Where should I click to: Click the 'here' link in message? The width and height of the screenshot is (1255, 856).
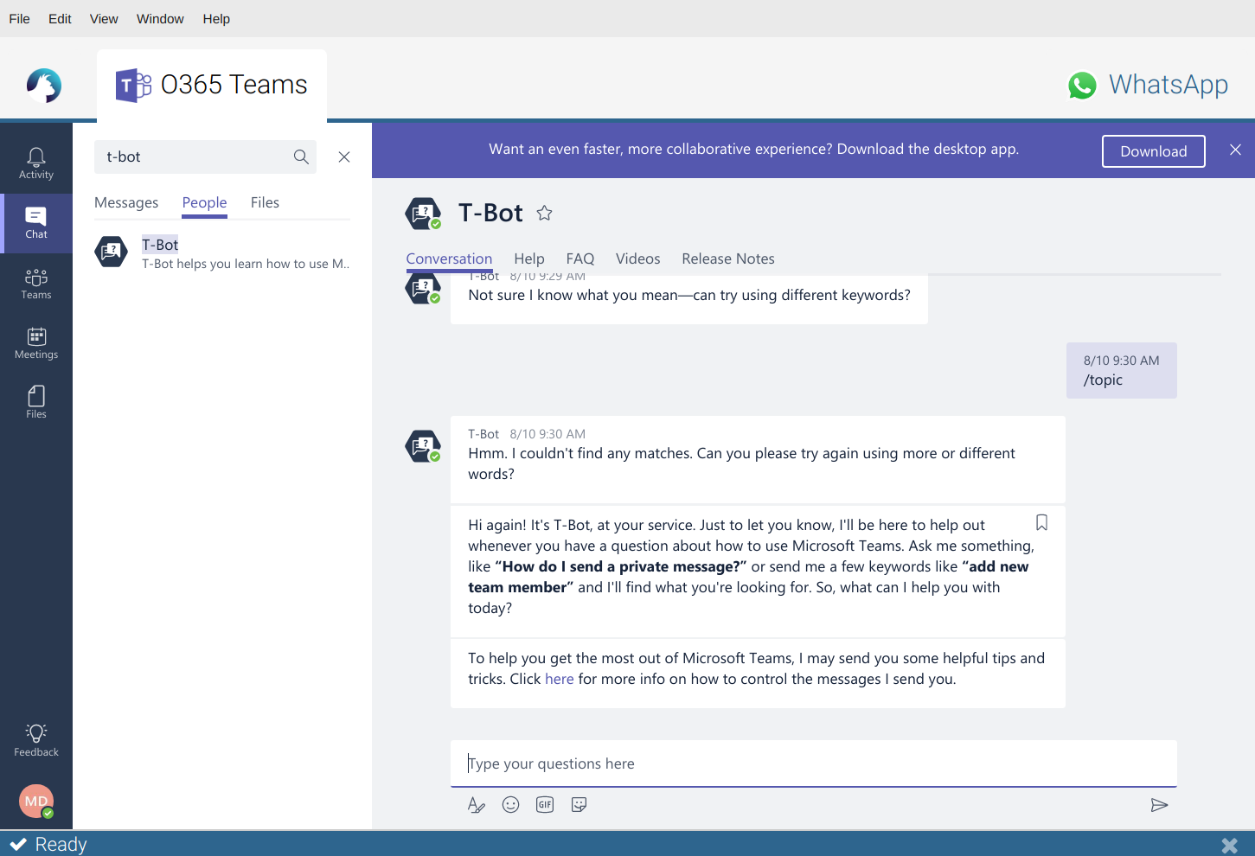(x=559, y=679)
